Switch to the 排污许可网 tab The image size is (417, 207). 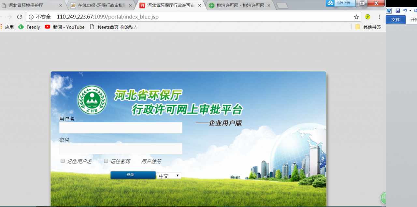click(x=240, y=5)
